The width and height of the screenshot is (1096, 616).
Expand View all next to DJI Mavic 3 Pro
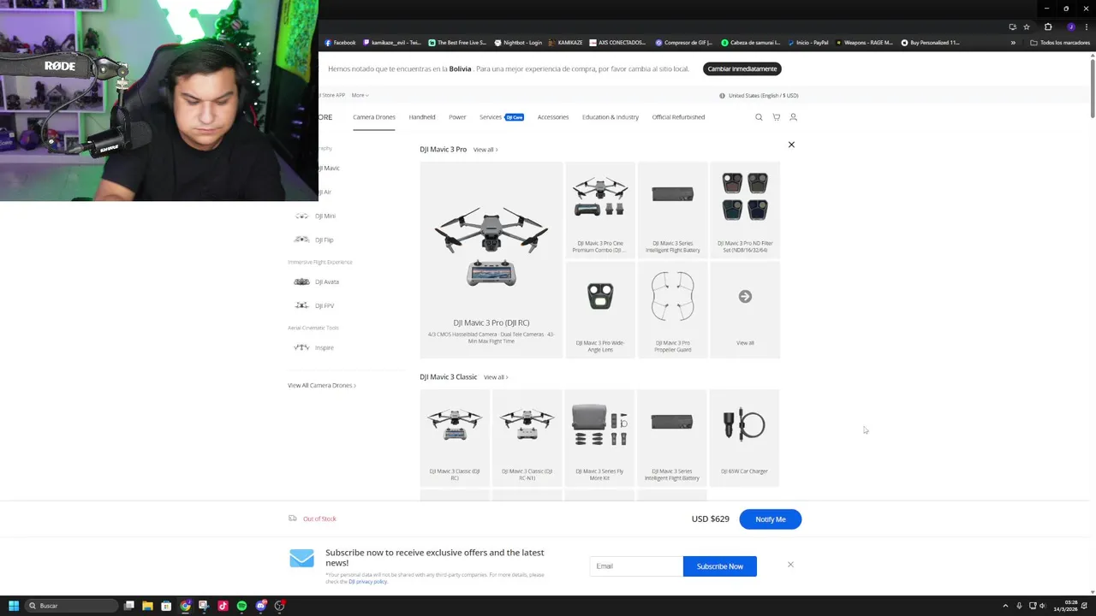(x=485, y=150)
